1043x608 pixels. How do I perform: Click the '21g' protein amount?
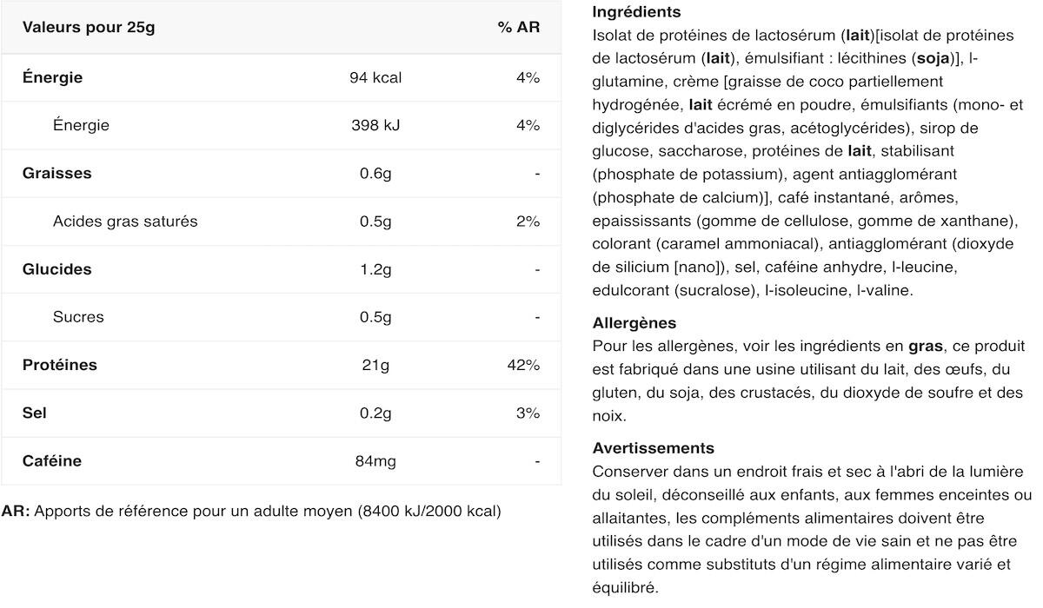point(375,365)
